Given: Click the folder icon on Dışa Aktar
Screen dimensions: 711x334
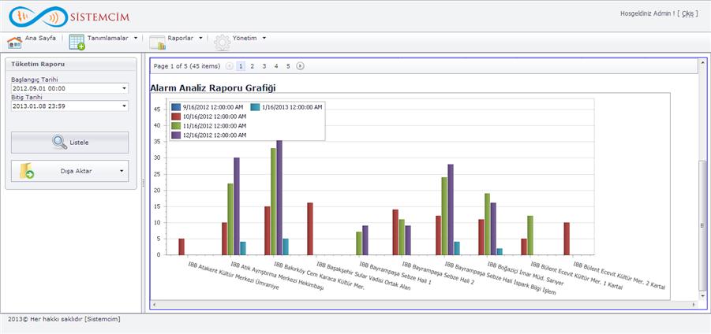Looking at the screenshot, I should point(27,171).
